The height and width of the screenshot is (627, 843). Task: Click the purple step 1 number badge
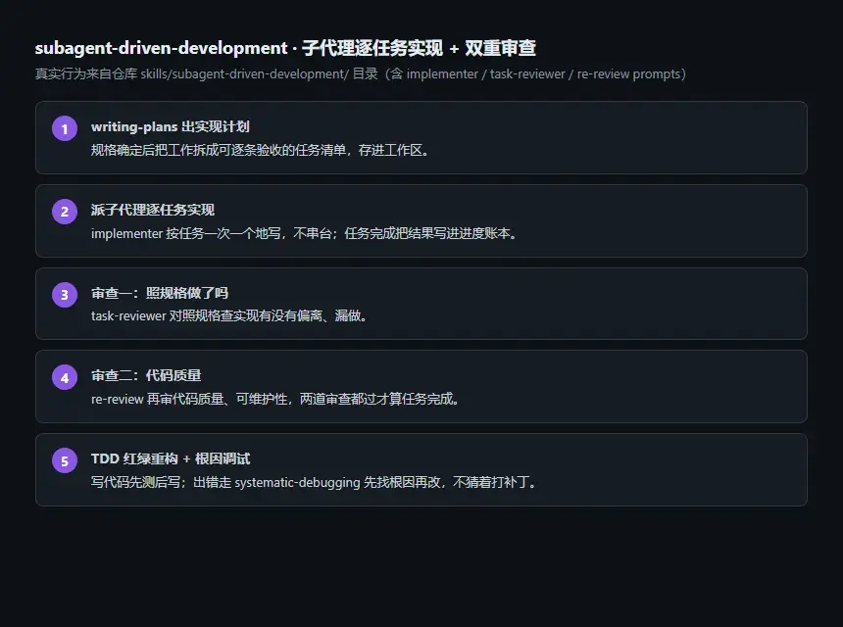coord(65,128)
